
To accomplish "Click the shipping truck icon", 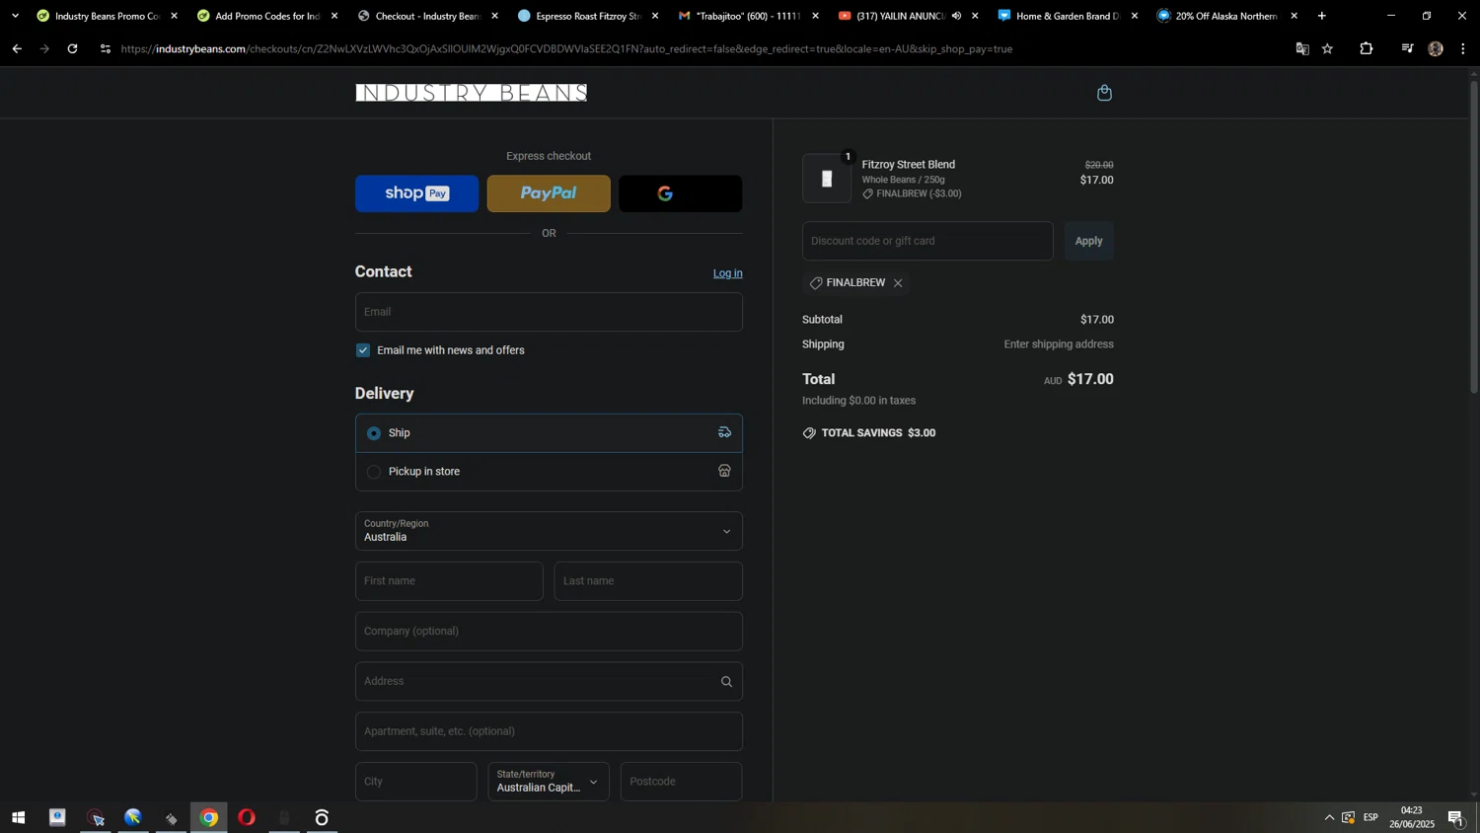I will (x=724, y=433).
